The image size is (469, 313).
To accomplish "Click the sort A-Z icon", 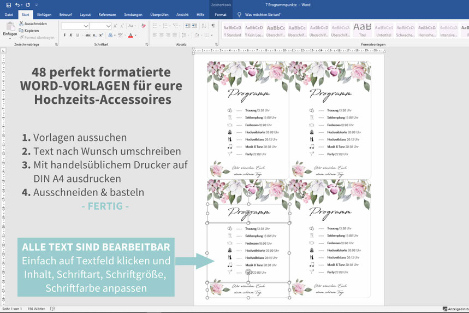I will click(204, 26).
